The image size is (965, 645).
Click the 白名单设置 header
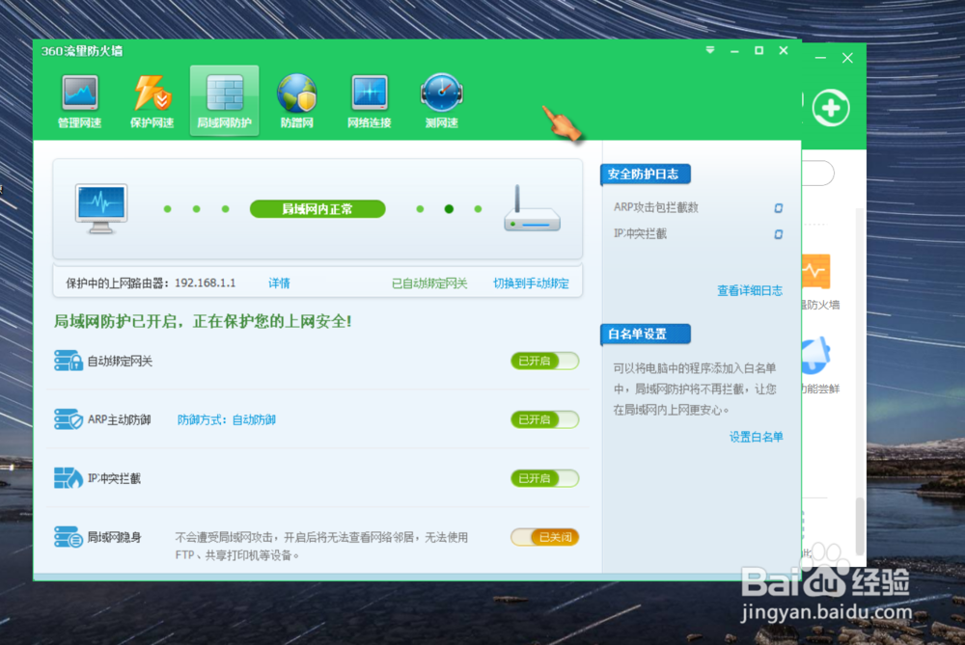coord(645,334)
